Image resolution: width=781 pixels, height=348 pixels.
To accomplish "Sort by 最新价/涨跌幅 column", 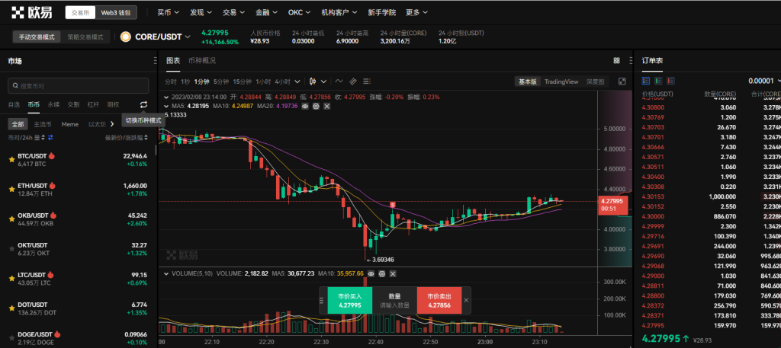I will click(126, 137).
